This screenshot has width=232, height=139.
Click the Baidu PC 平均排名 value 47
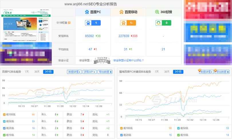pos(90,49)
